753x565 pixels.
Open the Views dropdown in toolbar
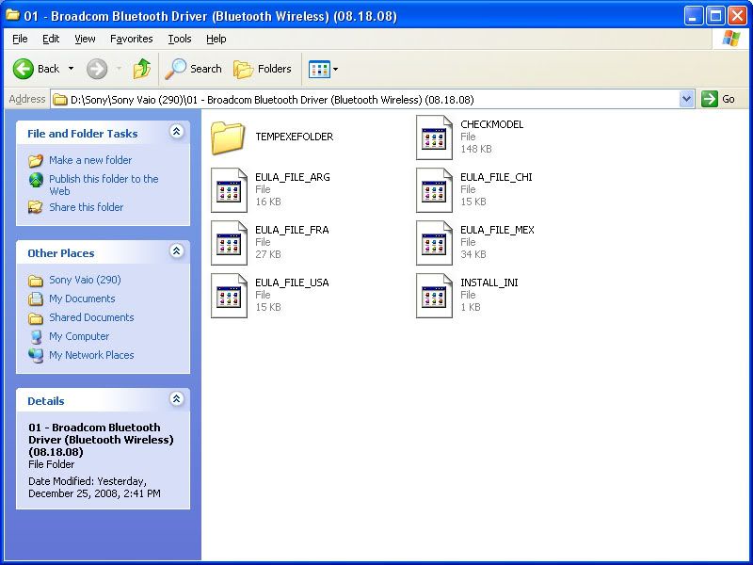[324, 69]
